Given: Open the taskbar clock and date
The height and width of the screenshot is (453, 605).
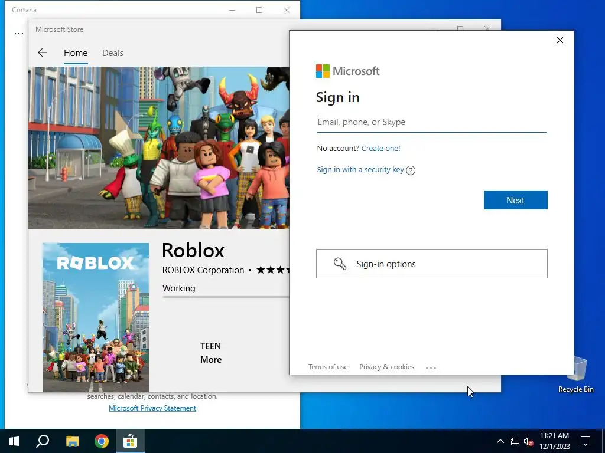Looking at the screenshot, I should pyautogui.click(x=554, y=441).
